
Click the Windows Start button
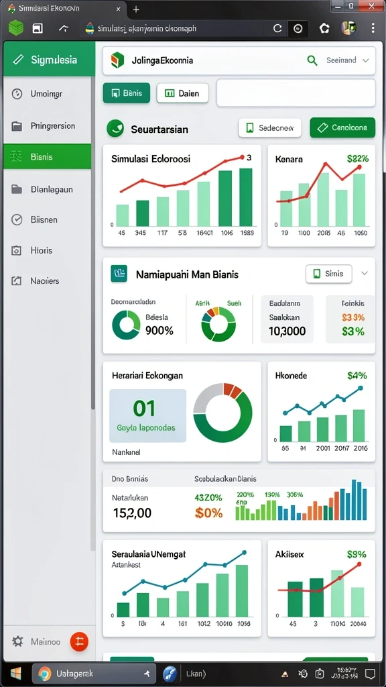coord(16,674)
